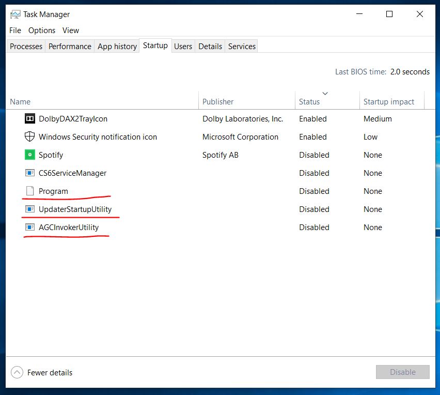Viewport: 440px width, 395px height.
Task: Click None impact value for UpdaterStartupUtility
Action: pos(373,209)
